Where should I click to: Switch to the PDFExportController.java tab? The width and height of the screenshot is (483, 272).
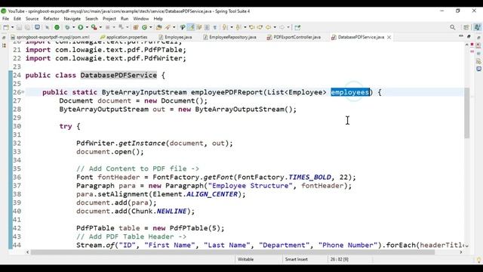(x=294, y=37)
